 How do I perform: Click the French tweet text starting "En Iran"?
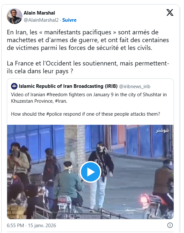coord(88,40)
